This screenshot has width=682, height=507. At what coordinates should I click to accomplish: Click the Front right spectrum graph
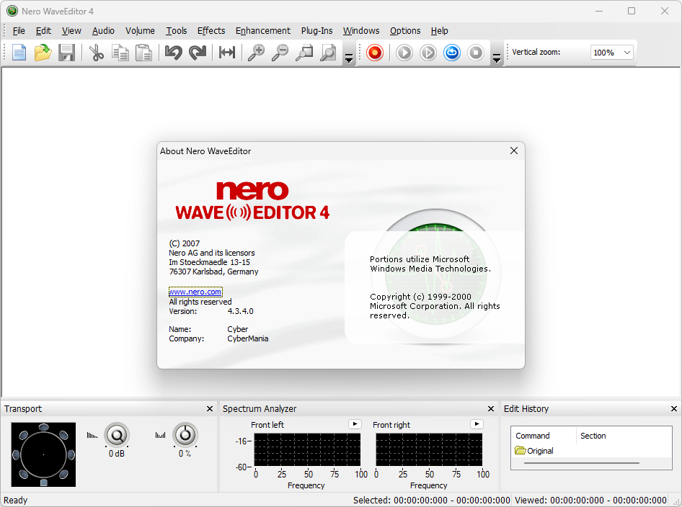tap(429, 449)
